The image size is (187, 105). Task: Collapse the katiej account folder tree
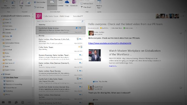[1, 16]
